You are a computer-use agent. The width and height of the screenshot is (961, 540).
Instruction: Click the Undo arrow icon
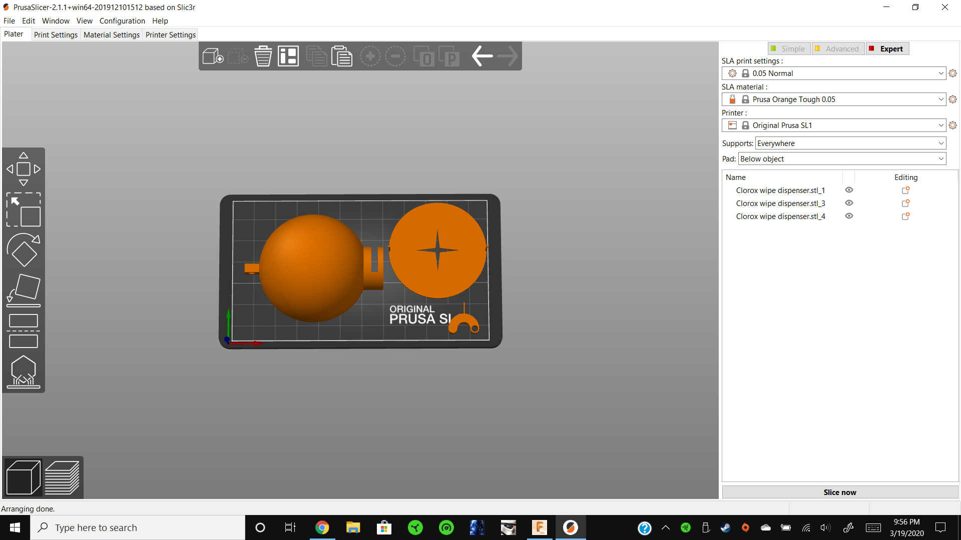point(482,56)
